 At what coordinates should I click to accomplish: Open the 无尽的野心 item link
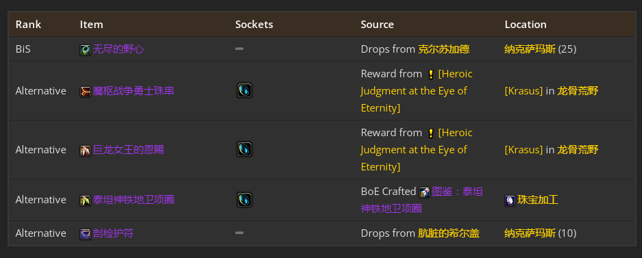click(118, 49)
